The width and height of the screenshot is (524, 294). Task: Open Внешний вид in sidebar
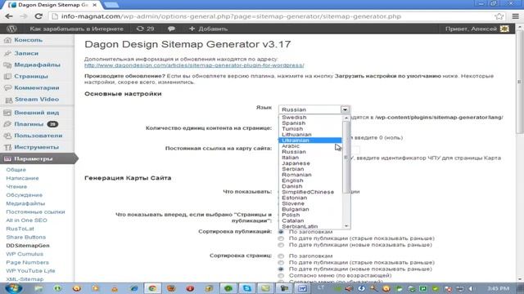point(37,113)
